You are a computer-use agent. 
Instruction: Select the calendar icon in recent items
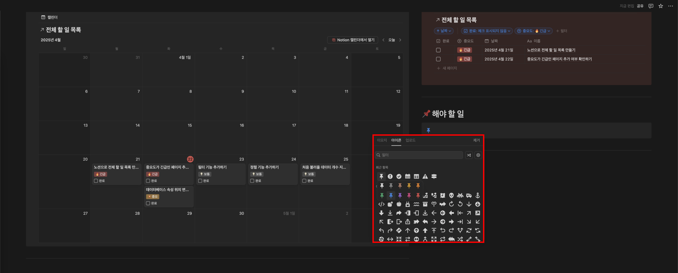[408, 176]
